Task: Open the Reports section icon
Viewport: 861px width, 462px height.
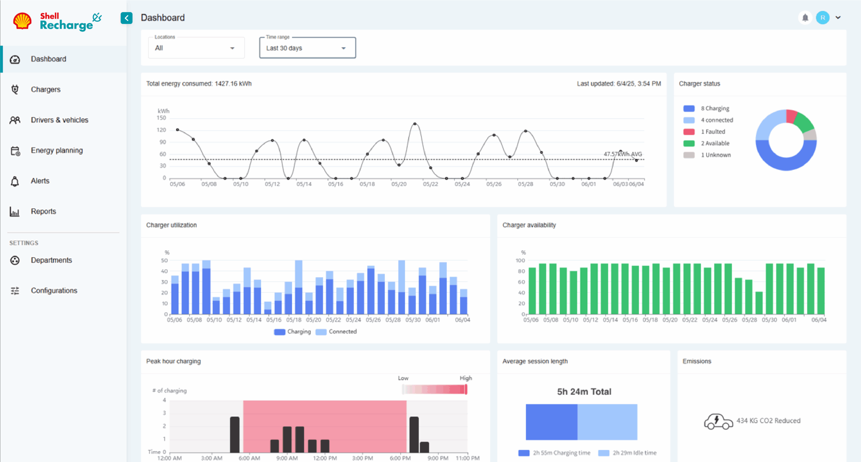Action: 15,211
